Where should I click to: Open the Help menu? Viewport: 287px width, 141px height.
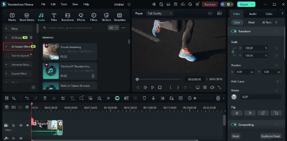click(x=86, y=4)
